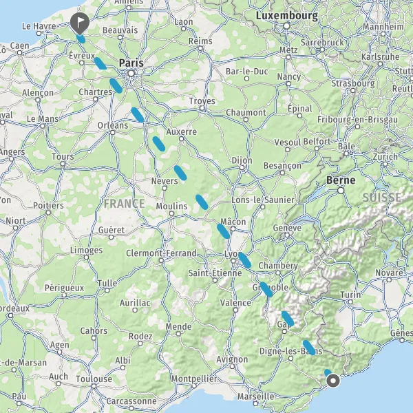
Task: Select the Reims city marker
Action: pos(200,48)
